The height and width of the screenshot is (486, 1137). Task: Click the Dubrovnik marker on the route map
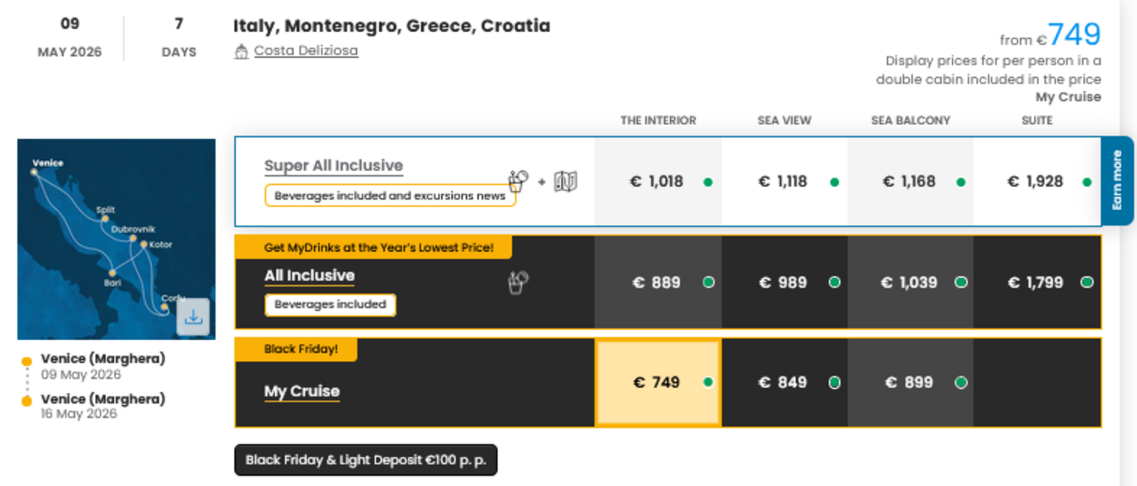[132, 237]
